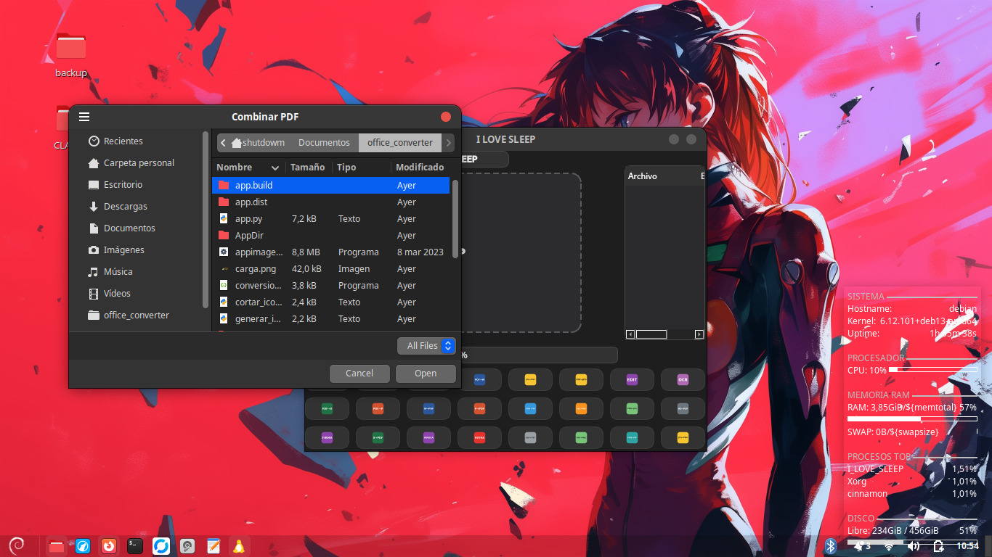Open the Wi-Fi network tray icon
The width and height of the screenshot is (992, 557).
[x=889, y=546]
